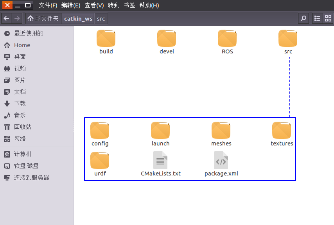The height and width of the screenshot is (225, 334).
Task: Select 网络 in sidebar
Action: tap(37, 138)
